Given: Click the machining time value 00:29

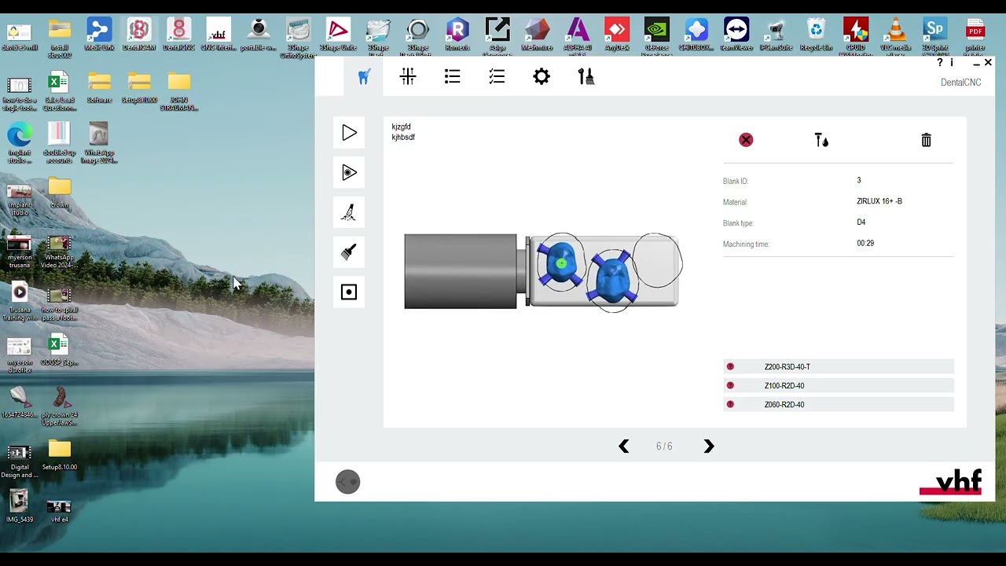Looking at the screenshot, I should pyautogui.click(x=865, y=244).
